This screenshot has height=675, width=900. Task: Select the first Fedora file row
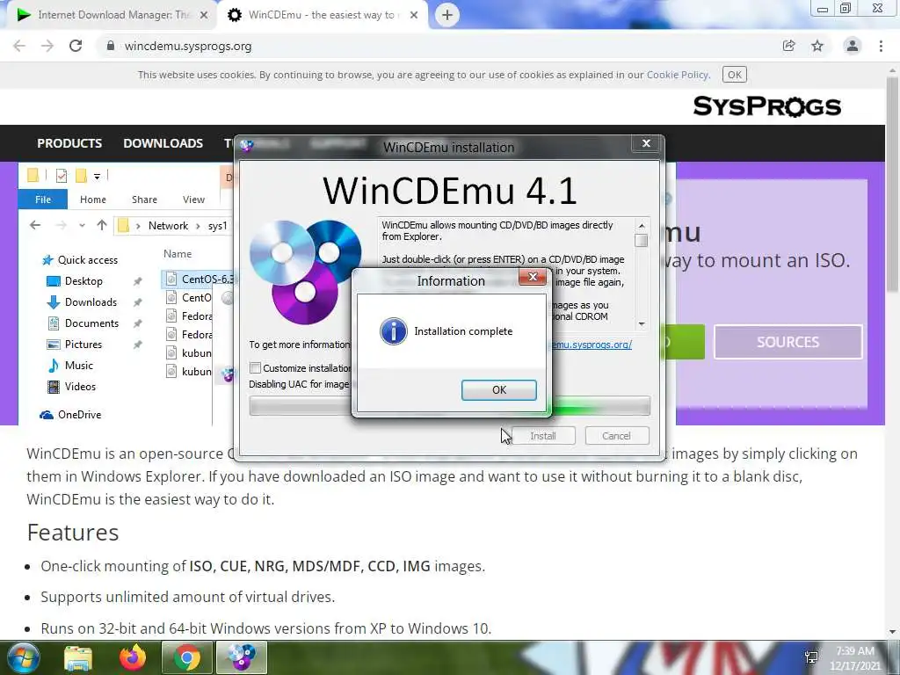190,316
